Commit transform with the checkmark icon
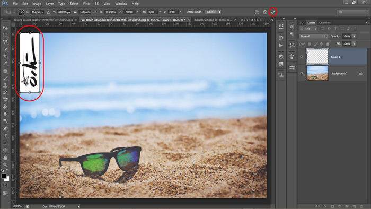 coord(273,12)
